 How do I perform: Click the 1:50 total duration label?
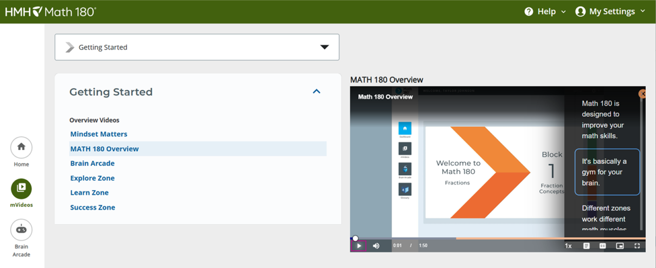[x=423, y=246]
